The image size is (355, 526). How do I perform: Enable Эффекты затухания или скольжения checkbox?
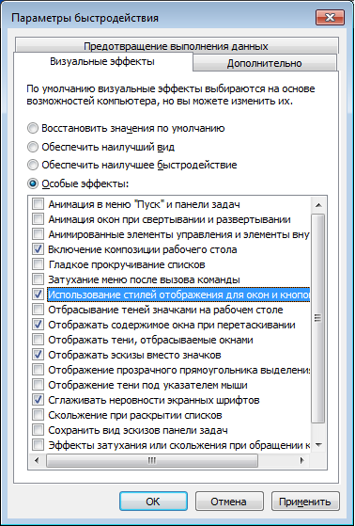point(38,445)
